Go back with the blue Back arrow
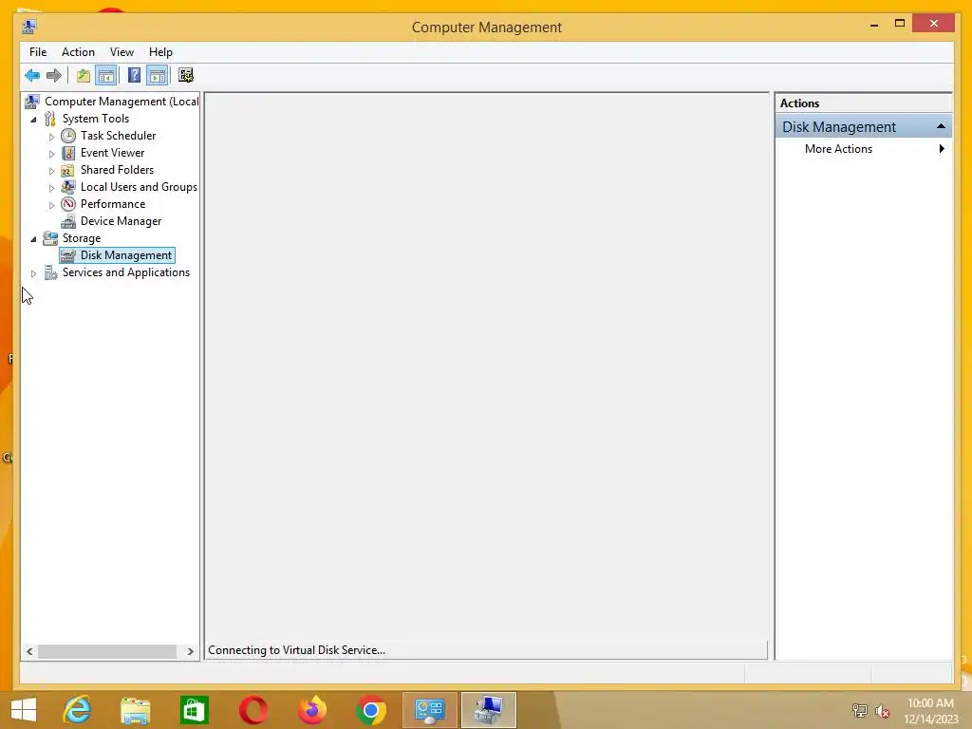972x729 pixels. click(x=32, y=76)
